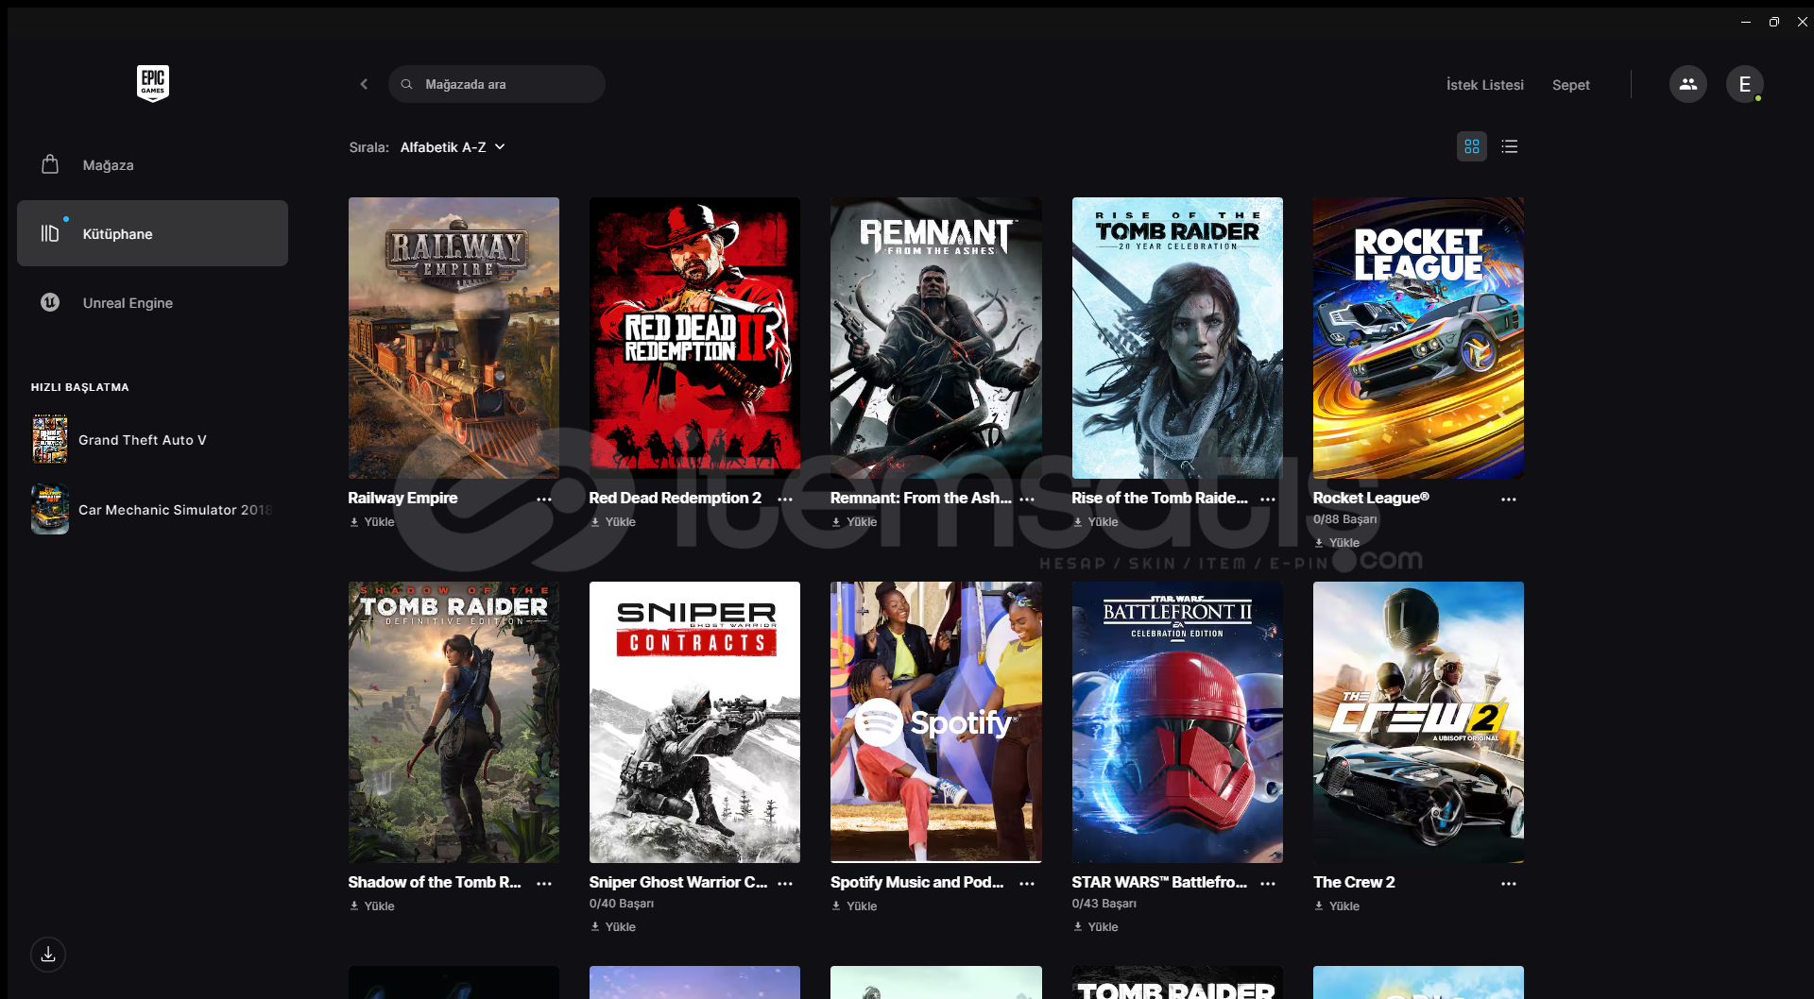Select Railway Empire cover art
This screenshot has width=1814, height=999.
click(x=453, y=337)
